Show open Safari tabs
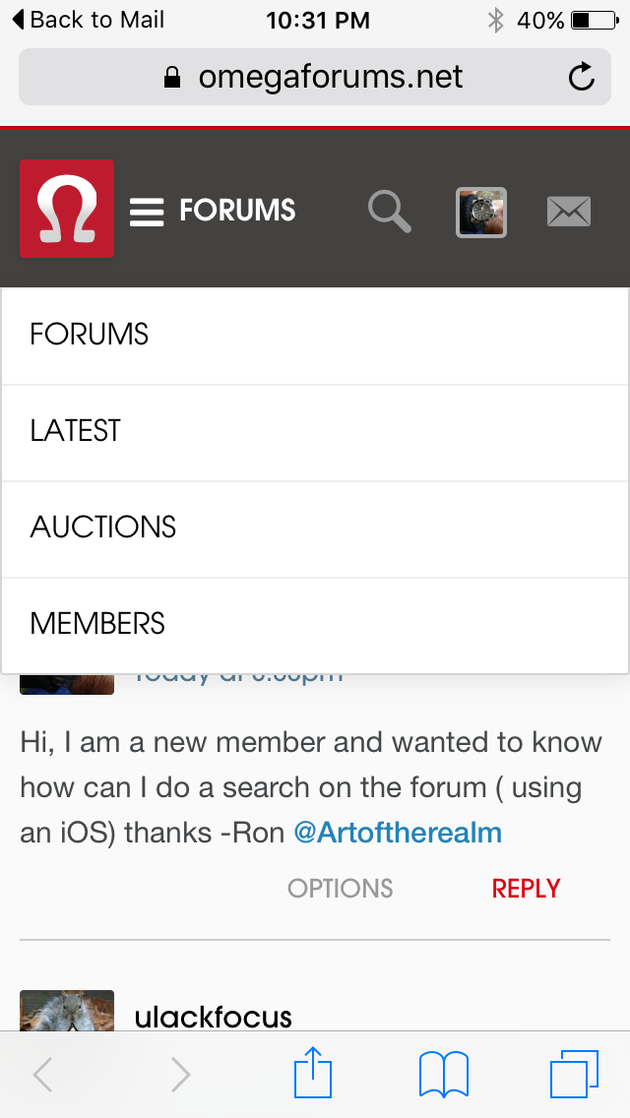The image size is (630, 1118). tap(574, 1074)
